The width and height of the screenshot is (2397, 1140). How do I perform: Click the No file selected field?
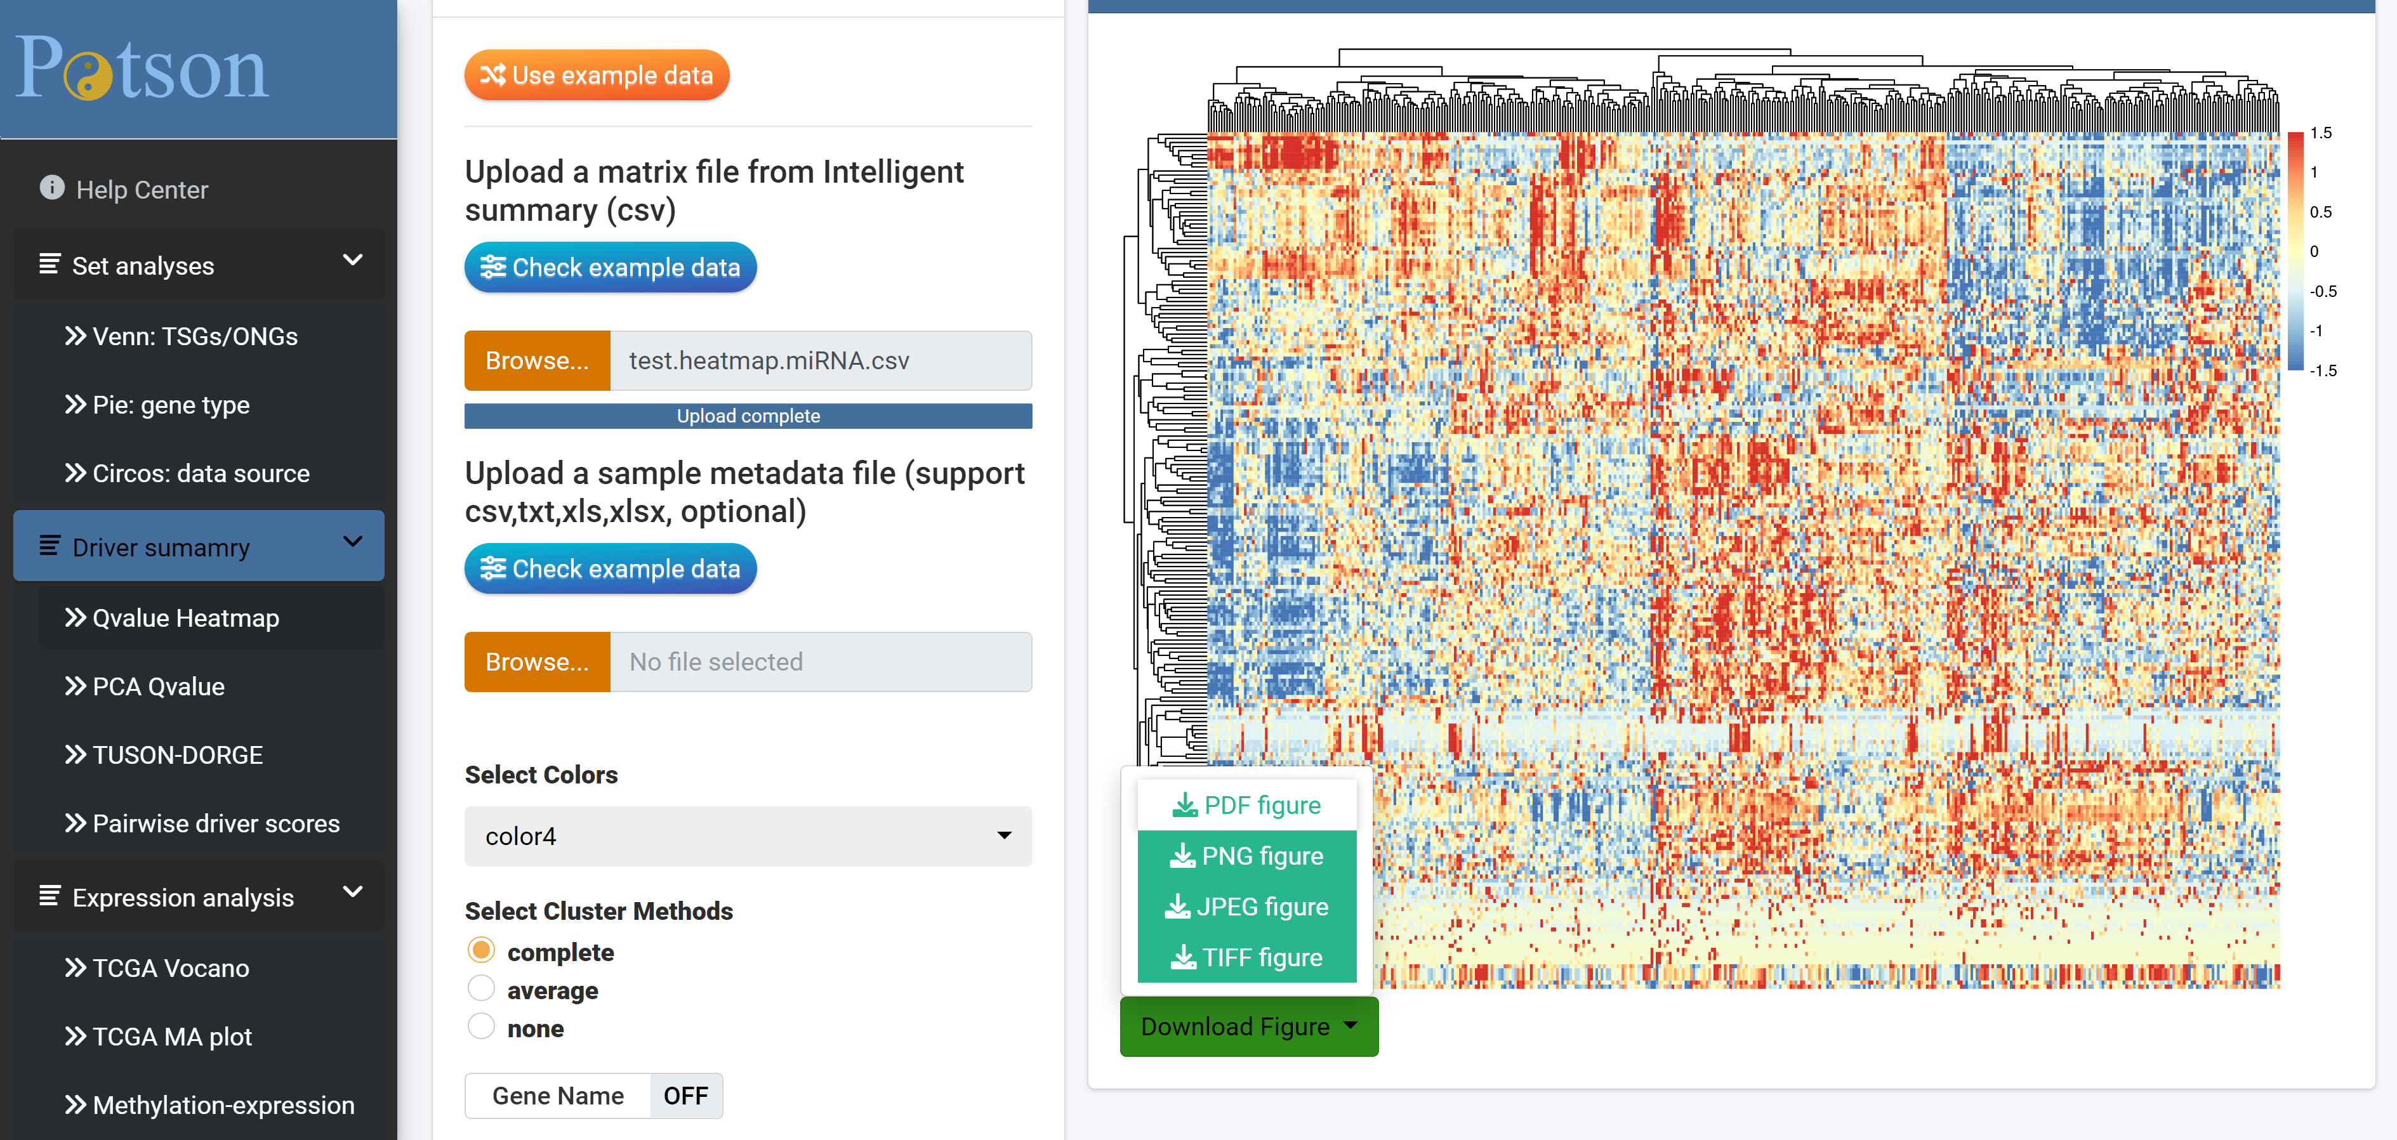tap(821, 661)
